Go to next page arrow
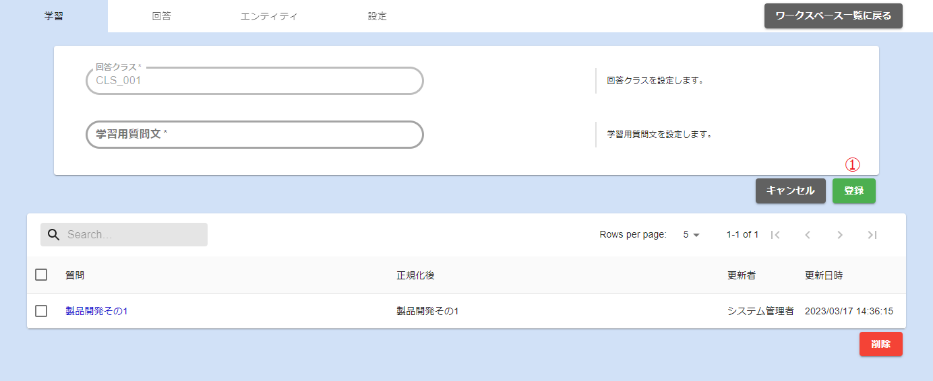 [x=840, y=235]
